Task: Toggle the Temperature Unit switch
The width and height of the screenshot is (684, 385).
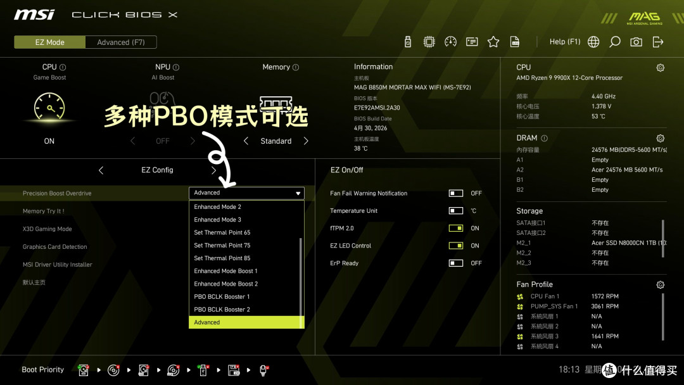Action: click(456, 211)
